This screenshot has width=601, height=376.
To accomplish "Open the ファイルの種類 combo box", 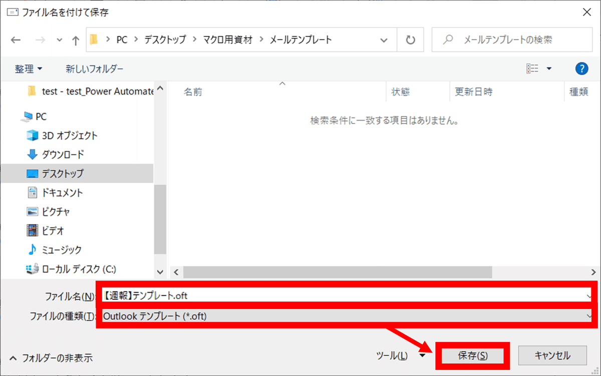I will click(x=348, y=315).
